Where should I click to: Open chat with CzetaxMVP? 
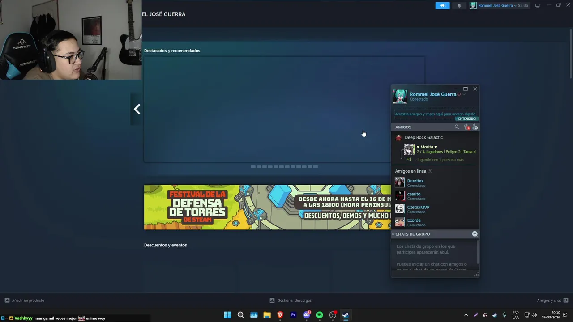point(435,209)
